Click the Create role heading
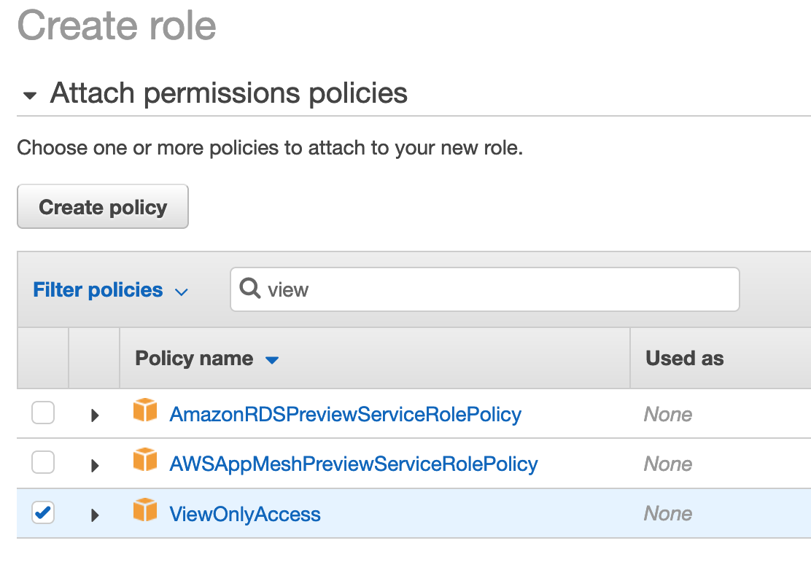The height and width of the screenshot is (570, 811). (x=117, y=26)
